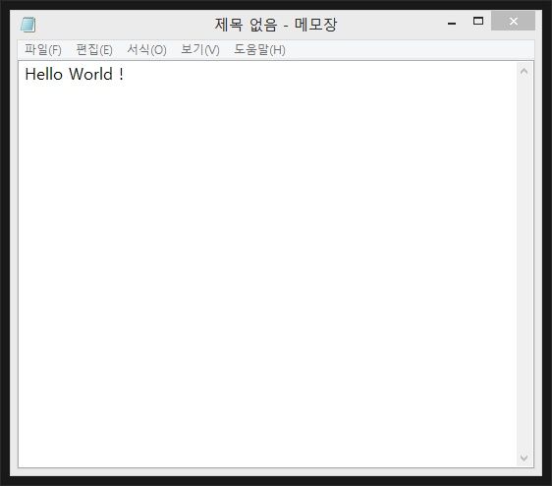Screen dimensions: 552x486
Task: Click the Hello World ! text line
Action: pyautogui.click(x=75, y=74)
